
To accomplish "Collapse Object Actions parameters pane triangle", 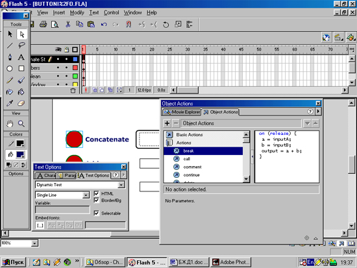I will point(315,238).
